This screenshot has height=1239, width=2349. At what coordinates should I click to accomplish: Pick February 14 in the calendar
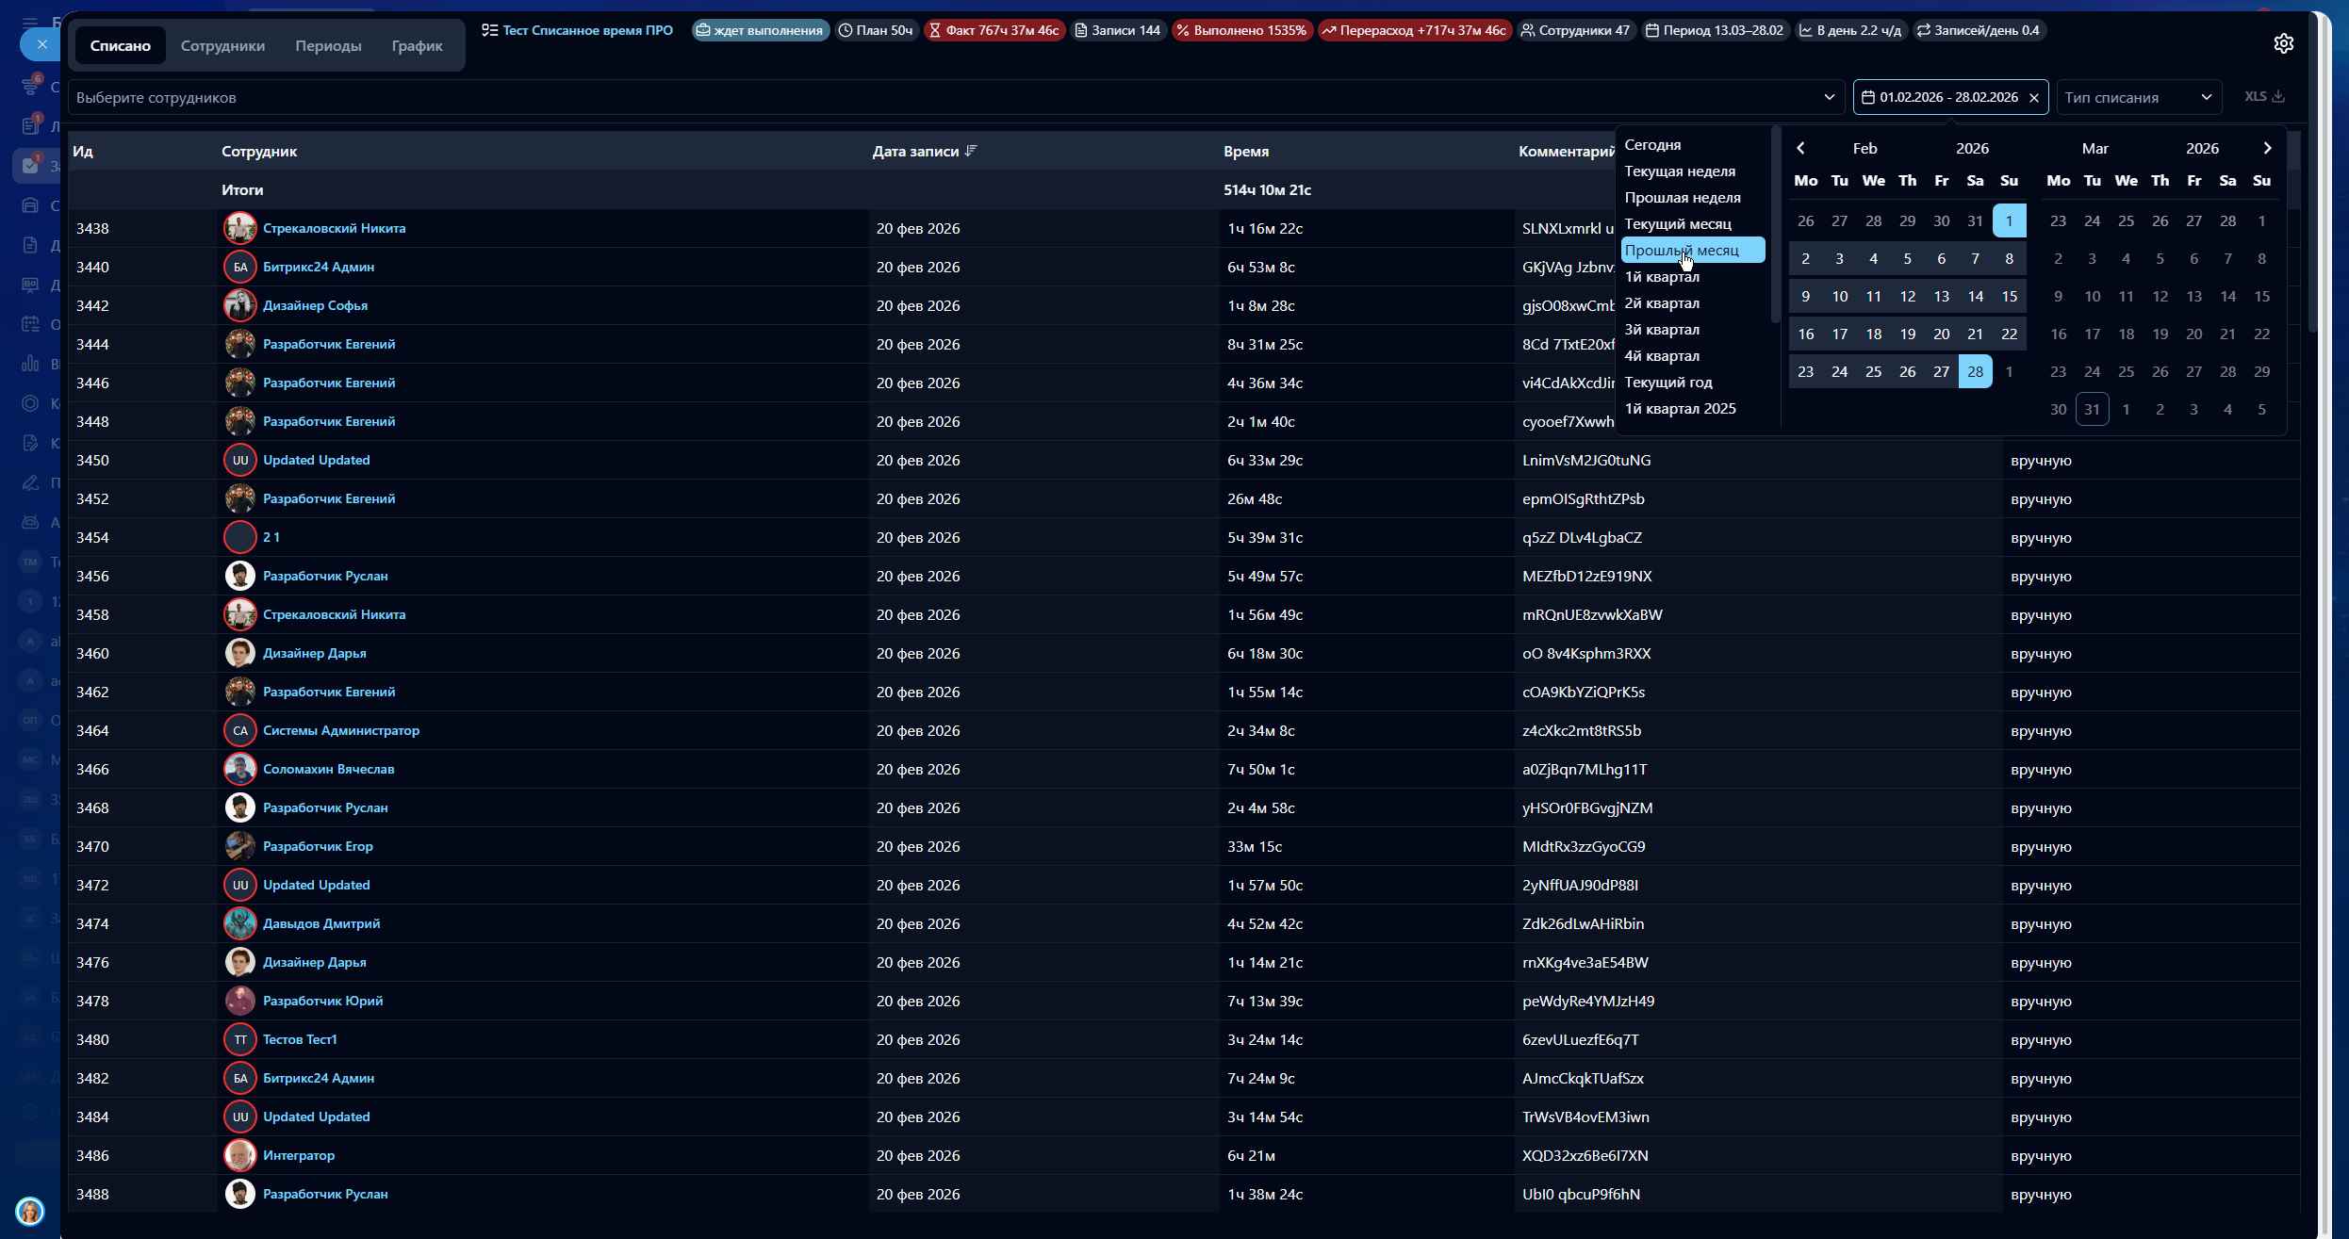coord(1975,296)
